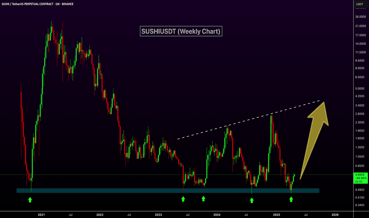Click the 2.8000 price axis label
The width and height of the screenshot is (369, 218).
360,114
